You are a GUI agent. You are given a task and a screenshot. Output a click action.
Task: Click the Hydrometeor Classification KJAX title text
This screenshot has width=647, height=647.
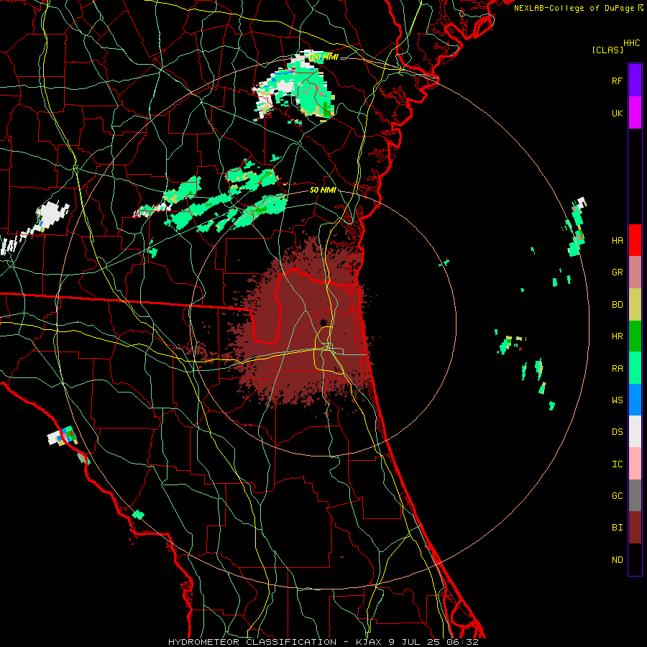(323, 642)
